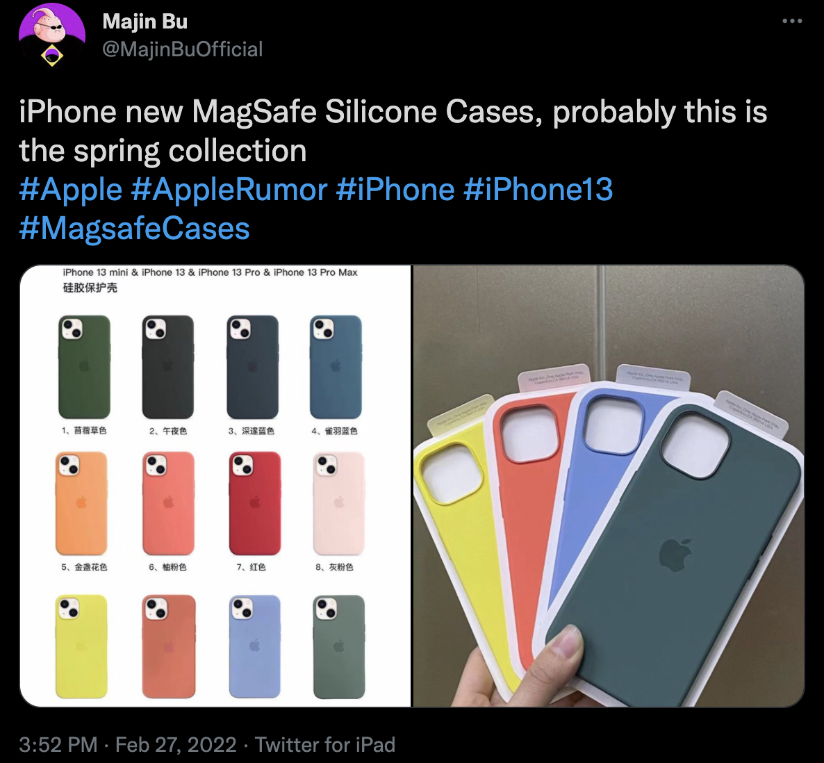Open the @MajinBuOfficial handle link
This screenshot has width=824, height=763.
tap(182, 49)
